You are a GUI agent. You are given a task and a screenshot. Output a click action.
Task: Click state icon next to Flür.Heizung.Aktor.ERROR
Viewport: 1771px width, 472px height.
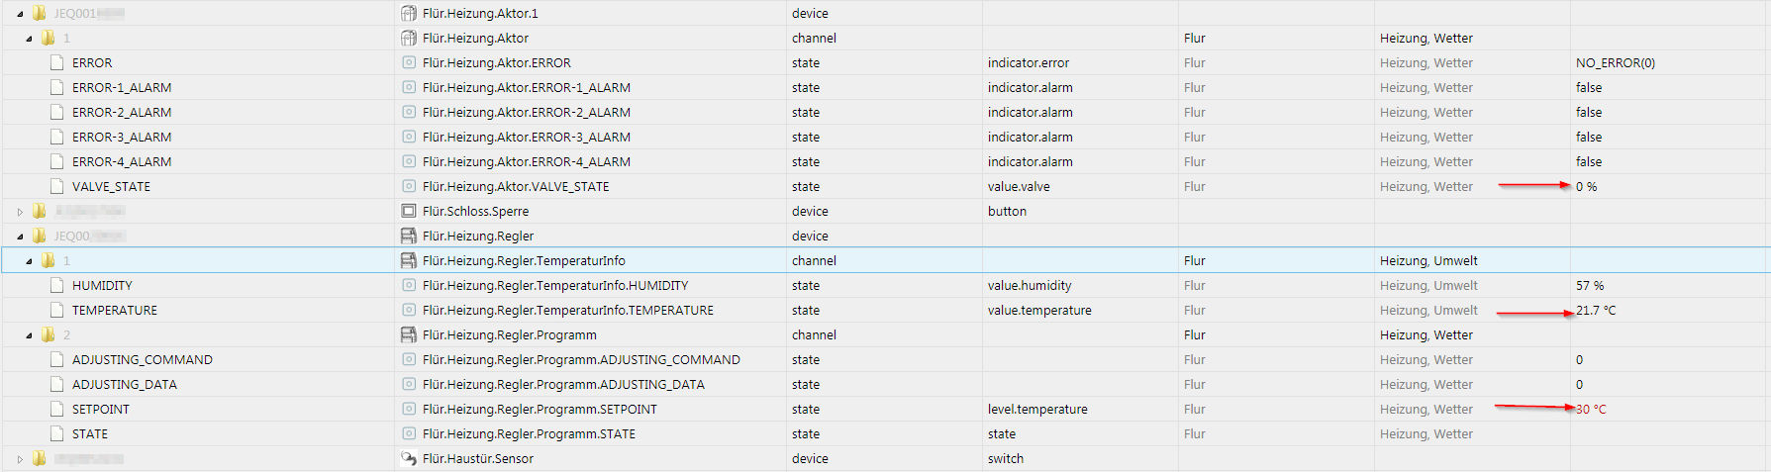[x=408, y=62]
